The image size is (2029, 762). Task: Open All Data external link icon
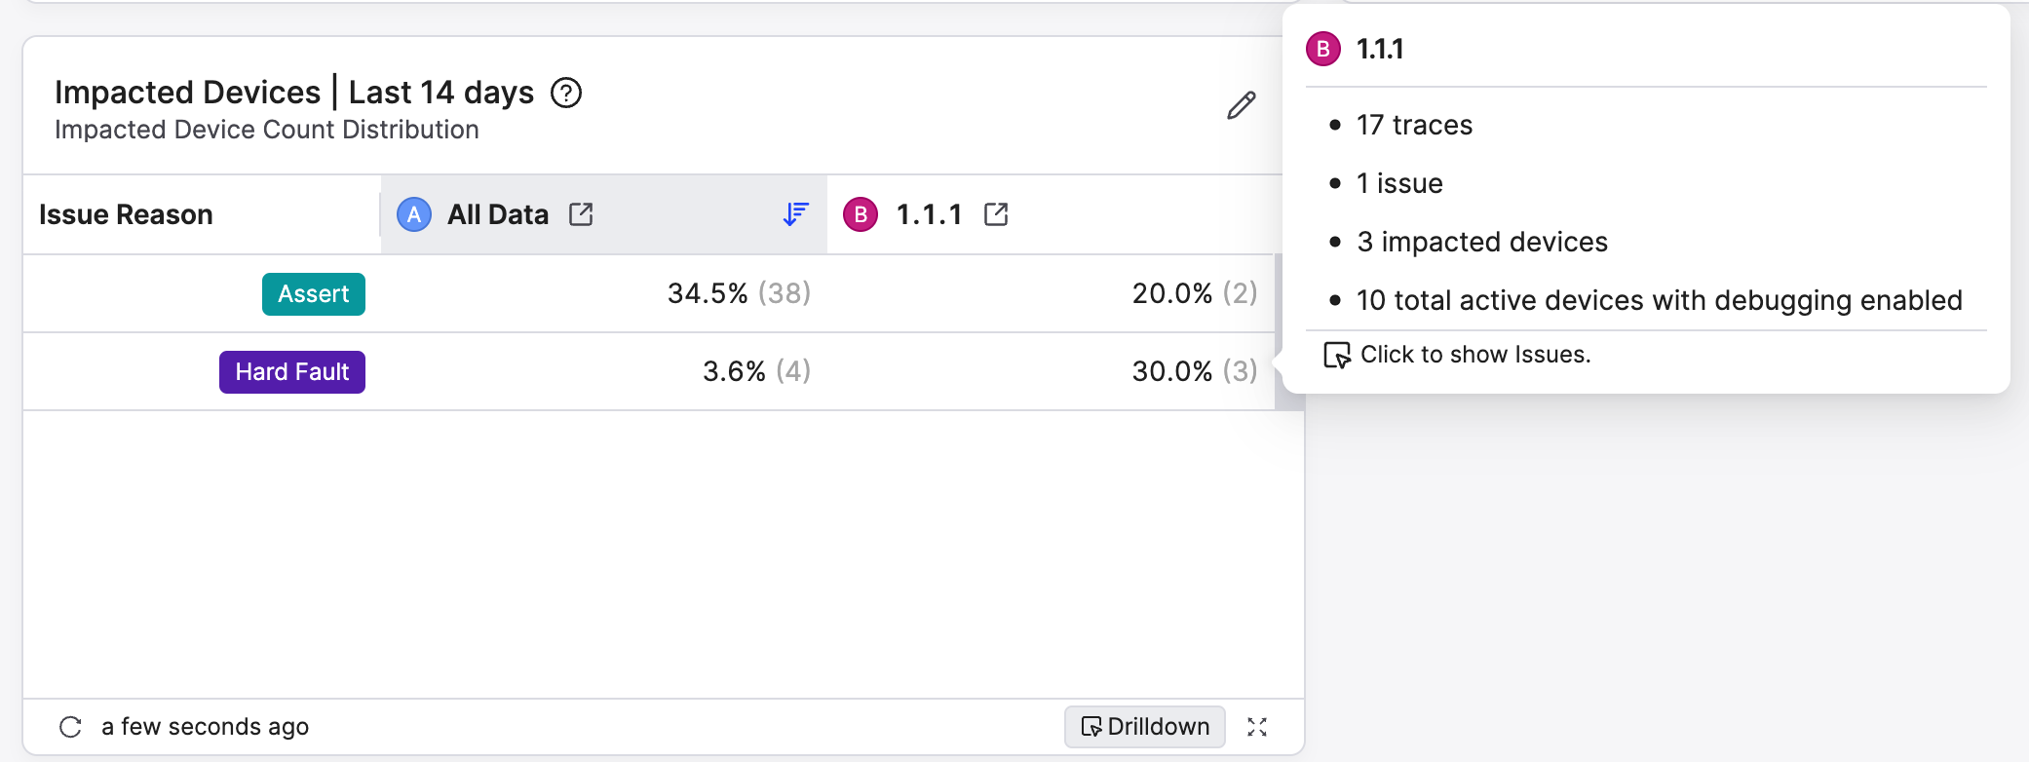tap(581, 214)
